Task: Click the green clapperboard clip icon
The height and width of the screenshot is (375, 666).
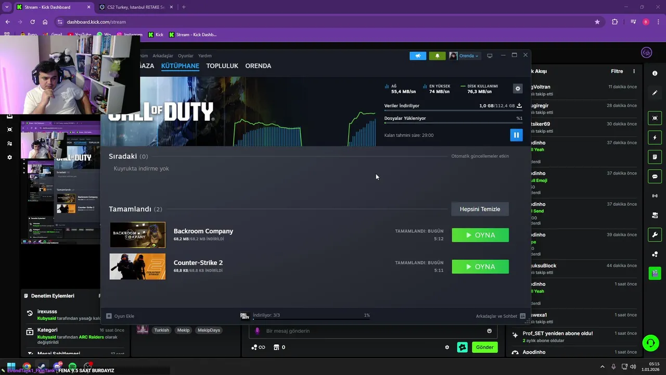Action: point(655,273)
